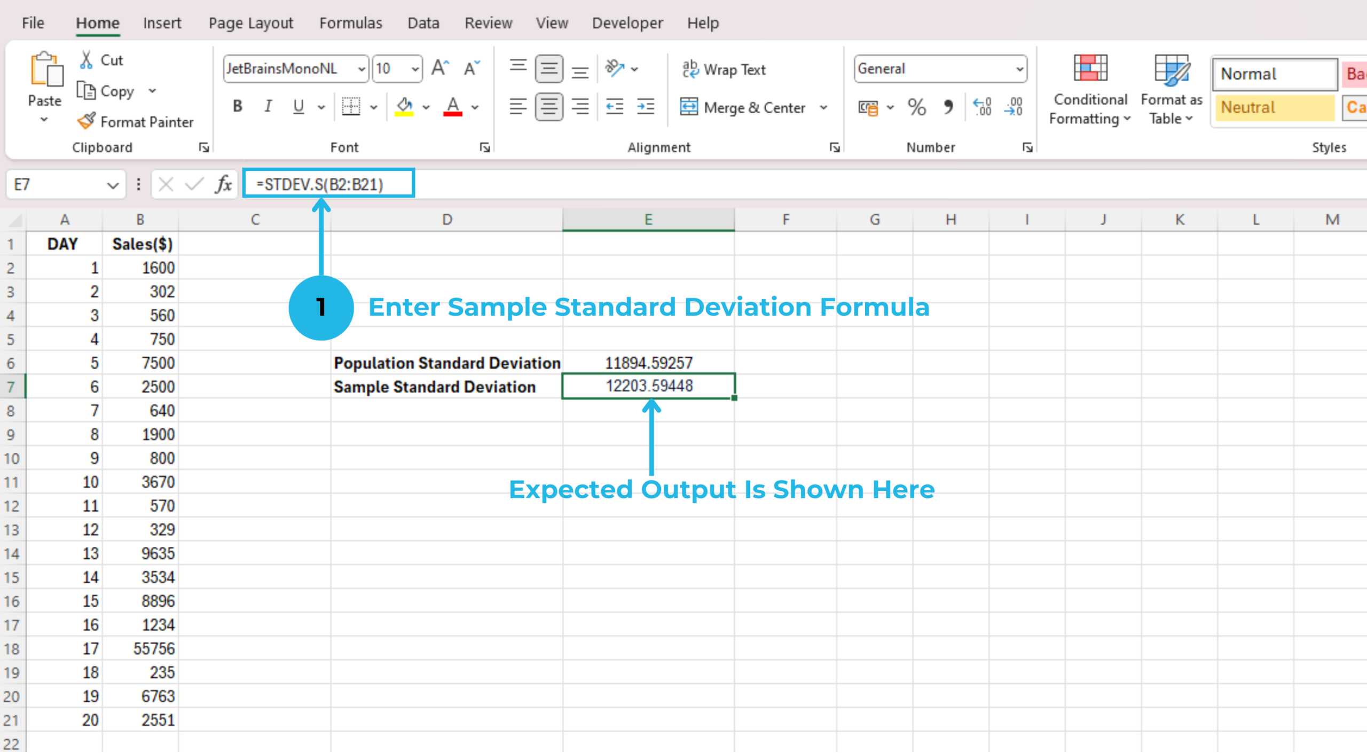1367x753 pixels.
Task: Apply the yellow fill color
Action: point(404,107)
